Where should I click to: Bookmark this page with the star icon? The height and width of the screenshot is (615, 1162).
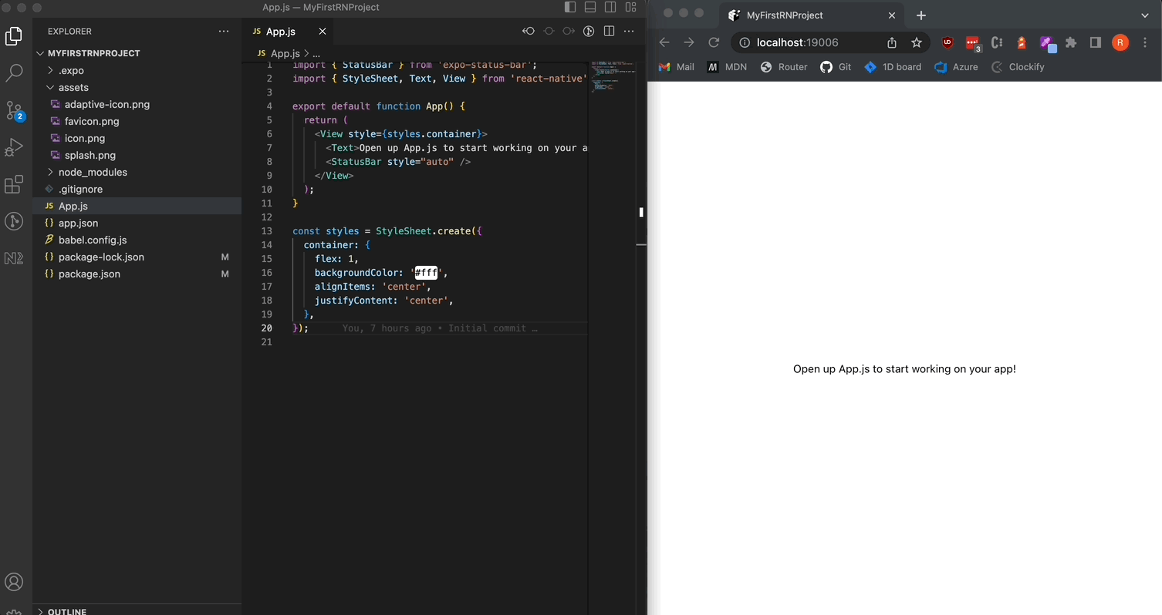tap(917, 43)
